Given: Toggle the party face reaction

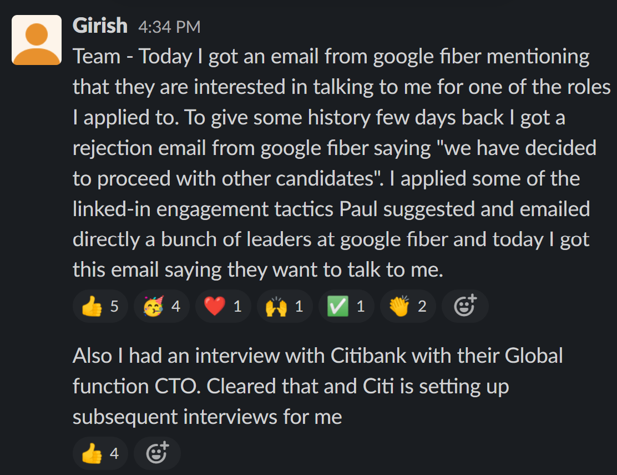Looking at the screenshot, I should 161,306.
